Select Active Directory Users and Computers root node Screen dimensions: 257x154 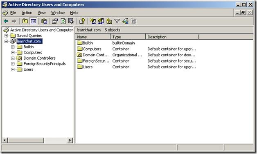point(42,30)
